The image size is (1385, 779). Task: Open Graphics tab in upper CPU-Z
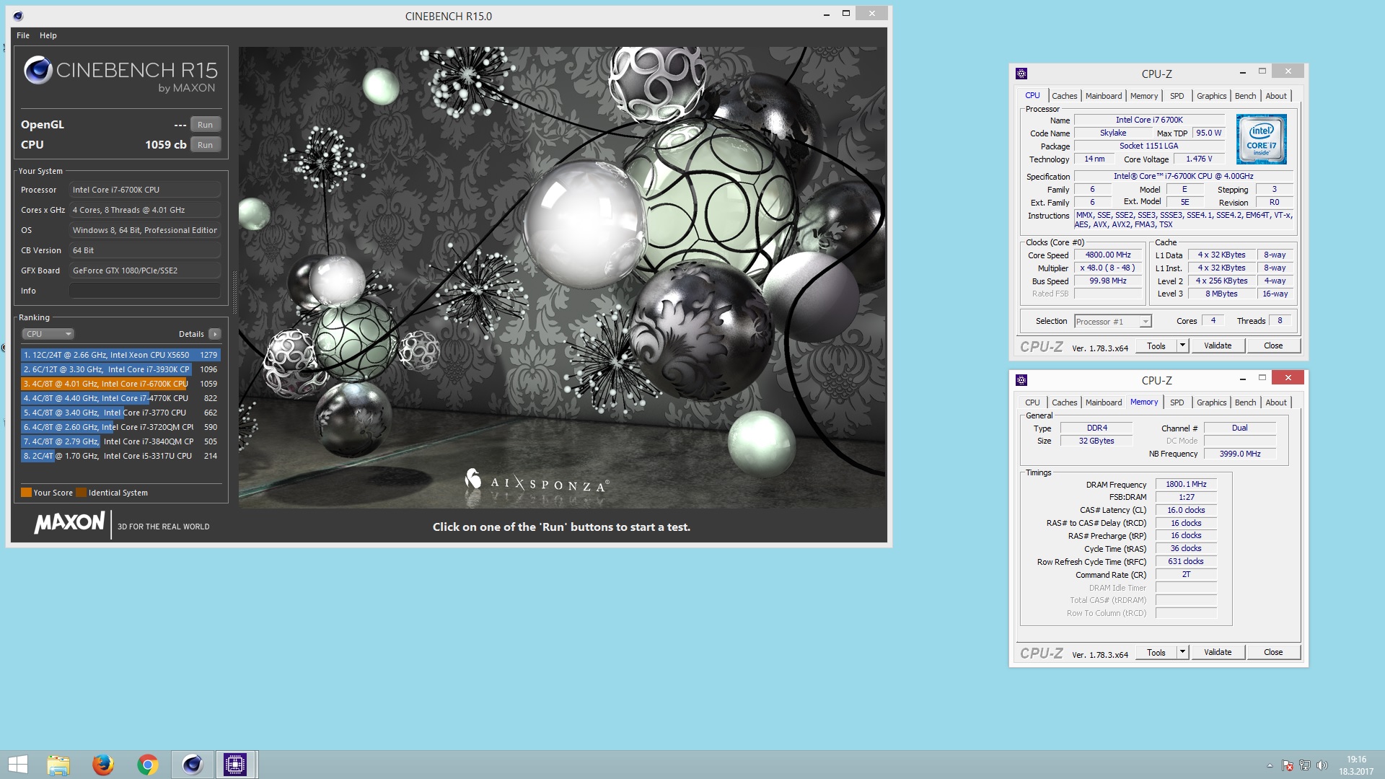pyautogui.click(x=1211, y=96)
